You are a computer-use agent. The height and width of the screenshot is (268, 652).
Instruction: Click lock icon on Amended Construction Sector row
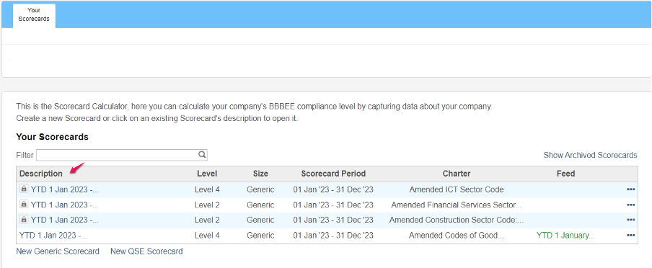coord(24,220)
